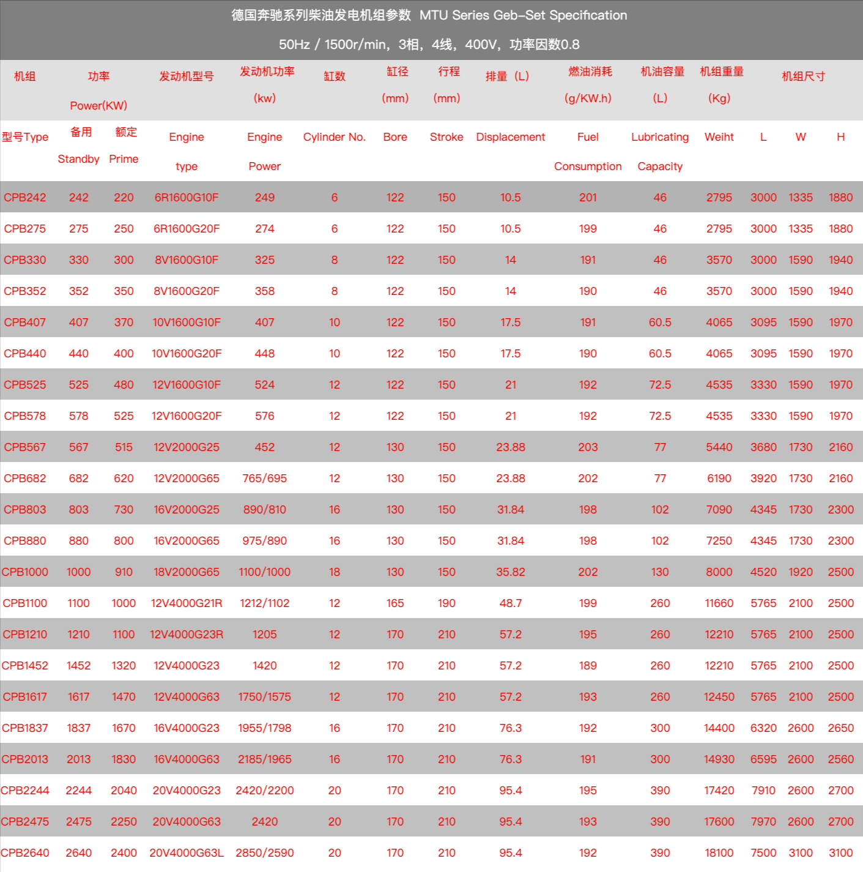The width and height of the screenshot is (863, 872).
Task: Select the CPB1452 type cell
Action: 25,666
